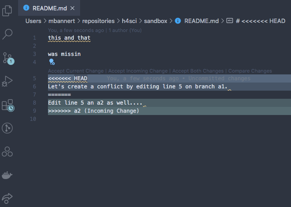Open Source Control with 1 badge

click(x=8, y=59)
